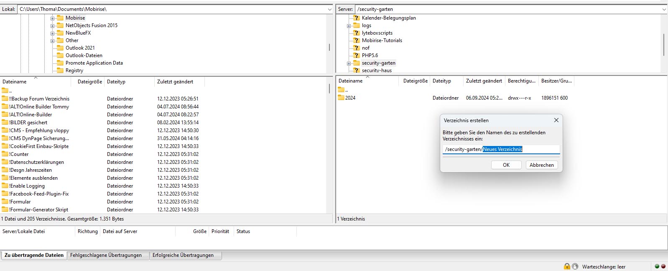Click the Kalender-Belegungsplan unknown-folder icon
The height and width of the screenshot is (271, 668).
point(357,18)
